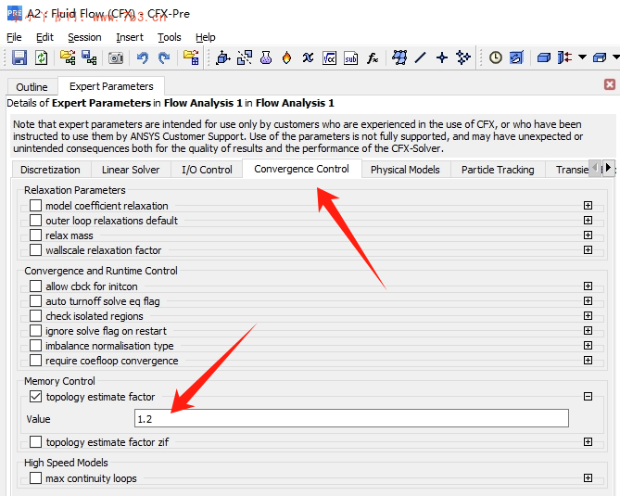Click the Undo arrow icon
This screenshot has height=496, width=620.
(x=142, y=57)
